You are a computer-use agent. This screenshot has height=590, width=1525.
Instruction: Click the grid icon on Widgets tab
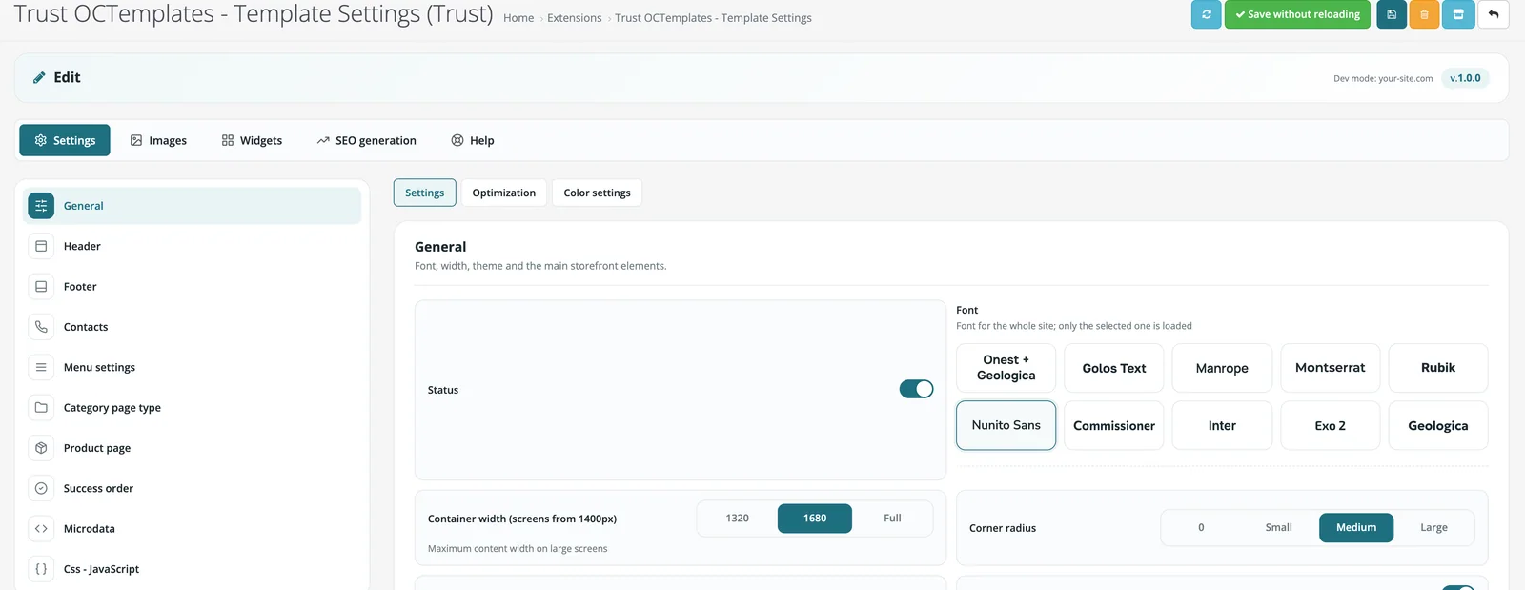coord(228,140)
